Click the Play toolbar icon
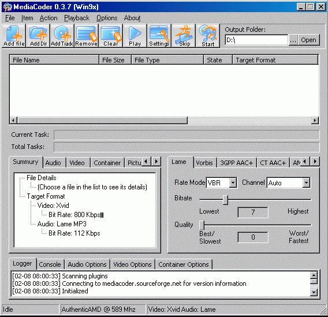Image resolution: width=328 pixels, height=317 pixels. [135, 36]
